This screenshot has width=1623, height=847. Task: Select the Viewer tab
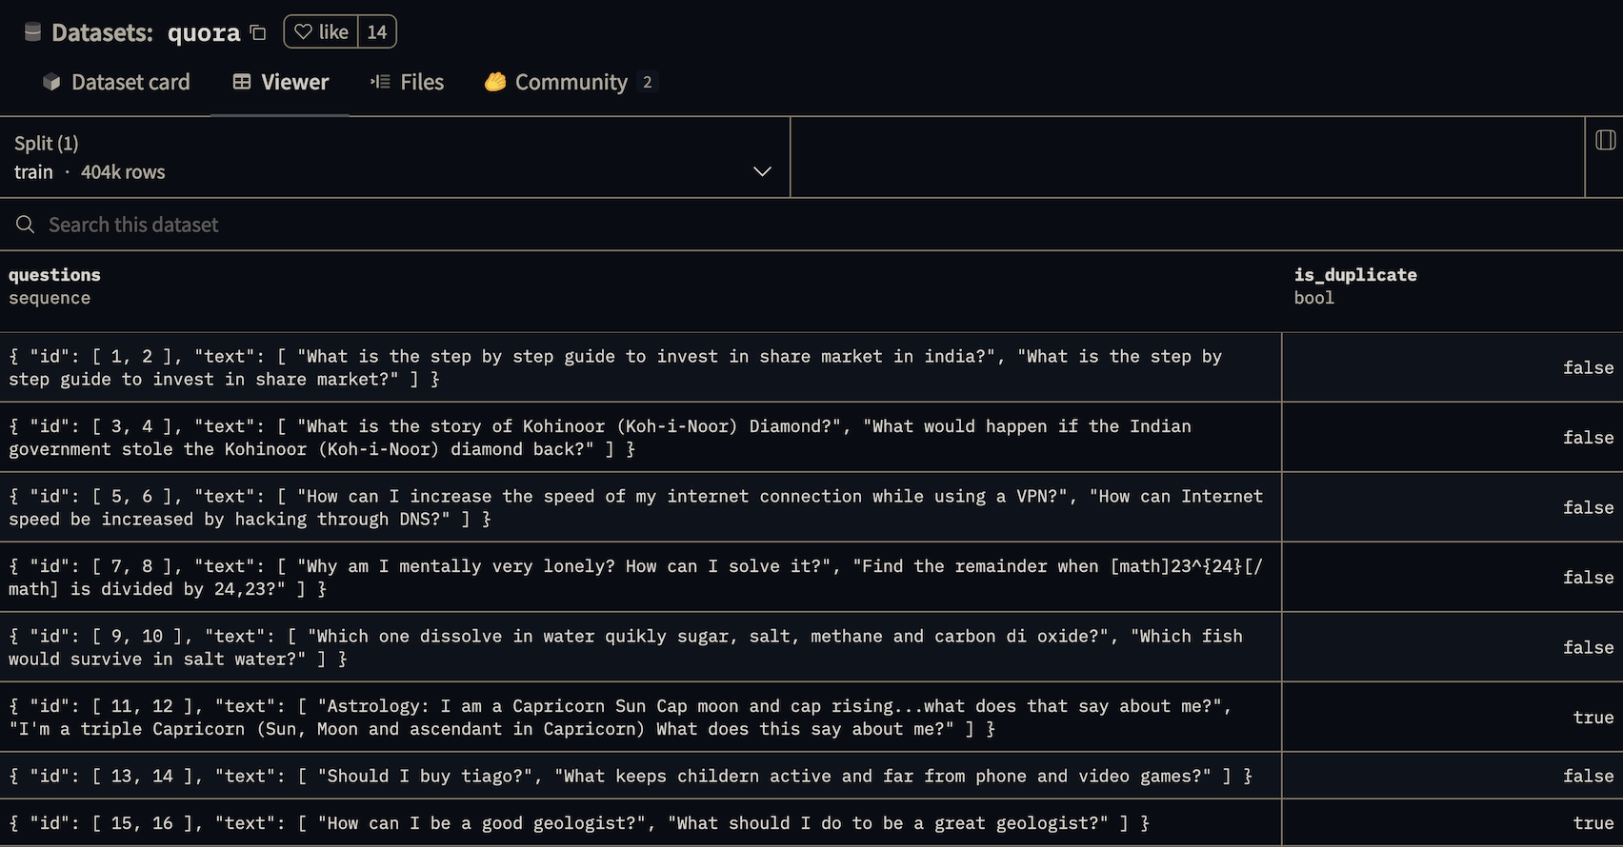(280, 82)
